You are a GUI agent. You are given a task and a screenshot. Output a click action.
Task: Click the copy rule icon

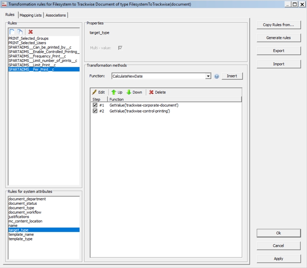[x=20, y=32]
